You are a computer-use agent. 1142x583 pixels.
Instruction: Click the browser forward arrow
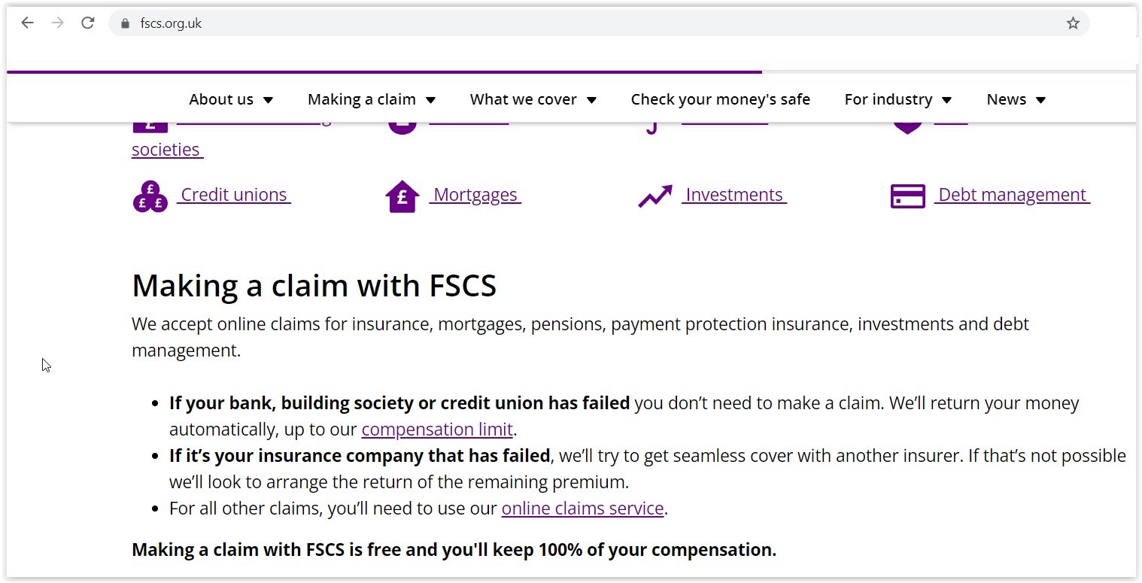57,23
